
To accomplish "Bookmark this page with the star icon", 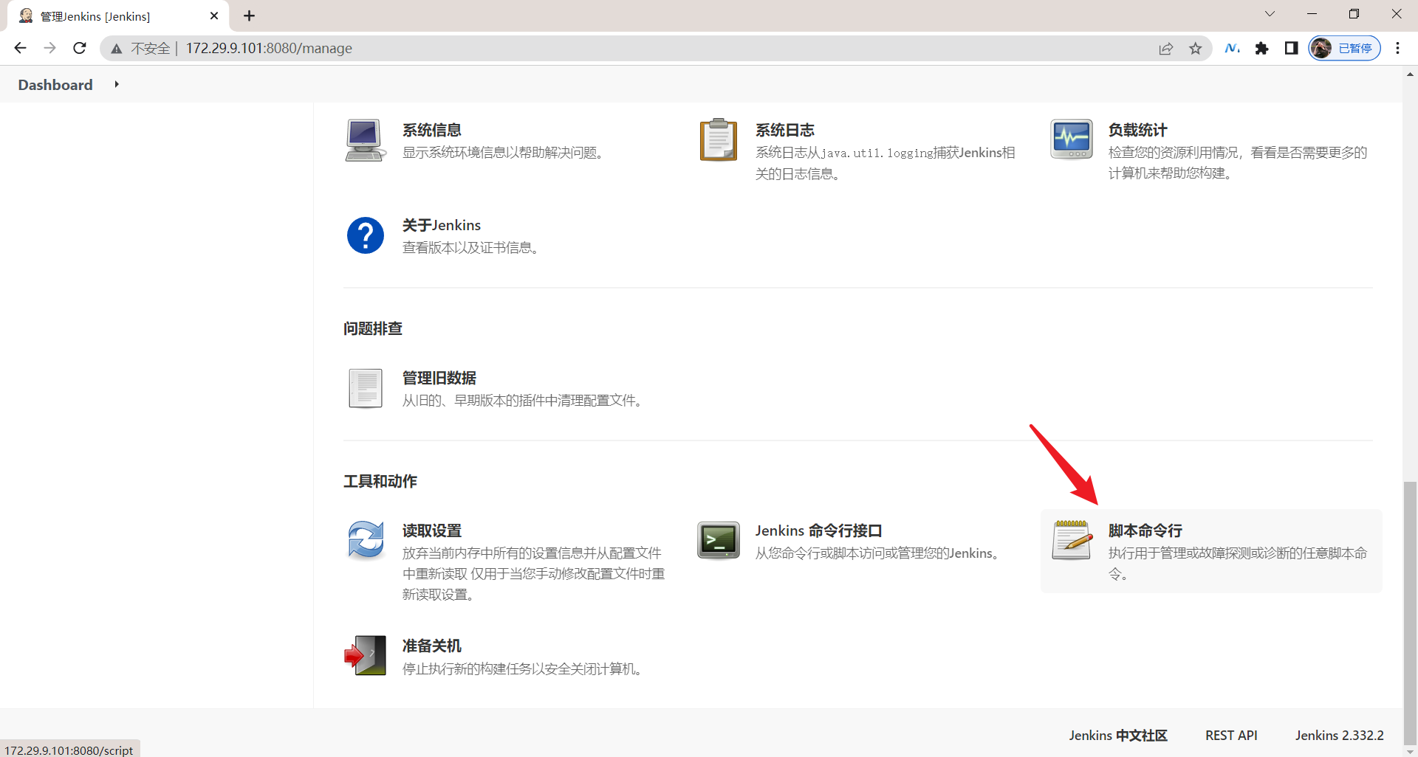I will pyautogui.click(x=1196, y=49).
